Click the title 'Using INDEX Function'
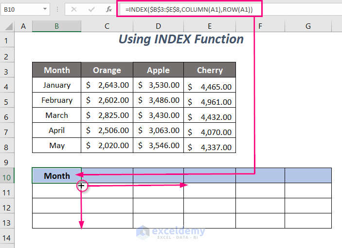 pos(181,39)
